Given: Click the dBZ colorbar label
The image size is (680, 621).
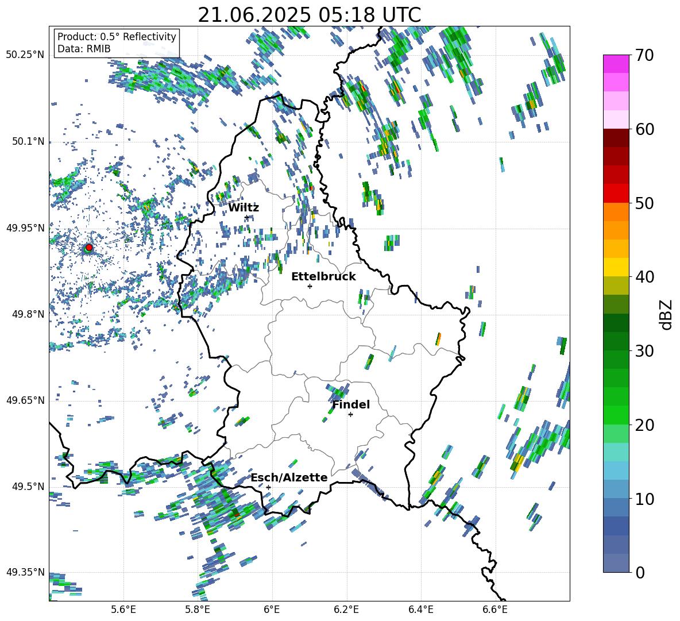Looking at the screenshot, I should click(666, 314).
